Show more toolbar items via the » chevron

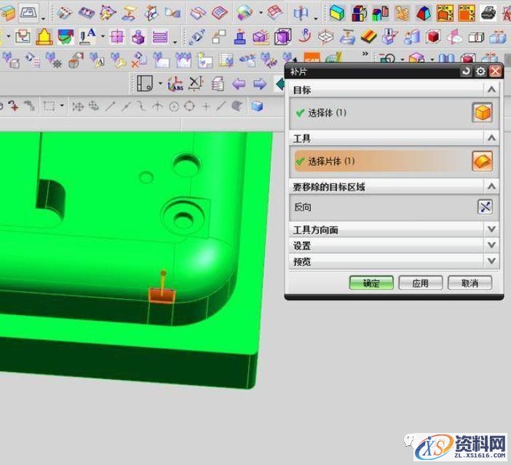(x=365, y=53)
